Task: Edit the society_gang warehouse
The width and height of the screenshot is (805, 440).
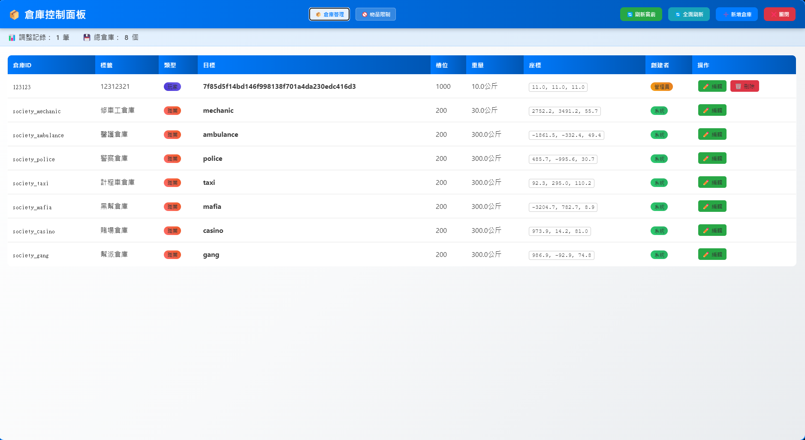Action: point(712,254)
